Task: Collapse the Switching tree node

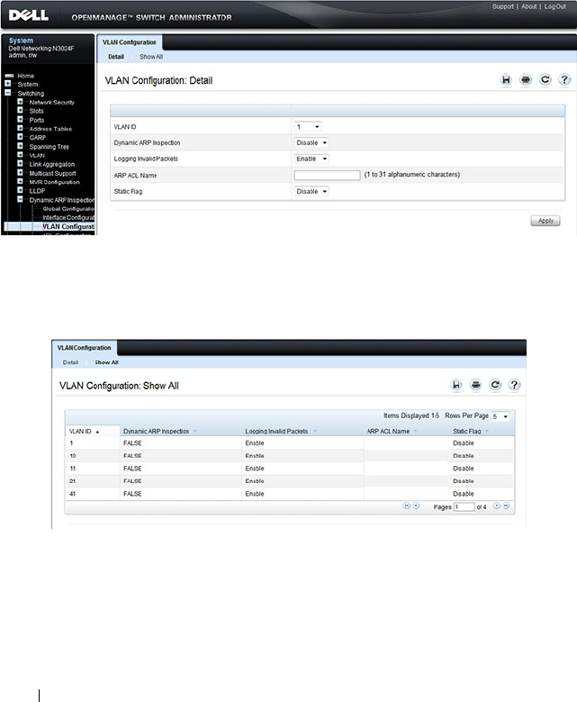Action: [7, 93]
